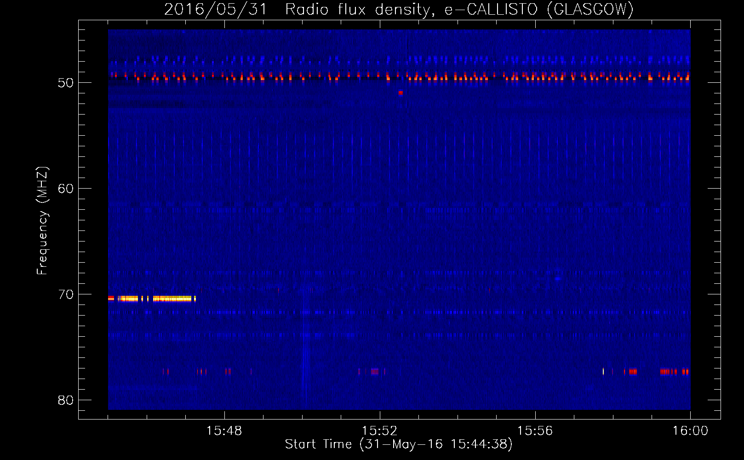
Task: Click the plot title 'Radio flux density, e-CALLISTO (GLASGOW)'
Action: (459, 9)
